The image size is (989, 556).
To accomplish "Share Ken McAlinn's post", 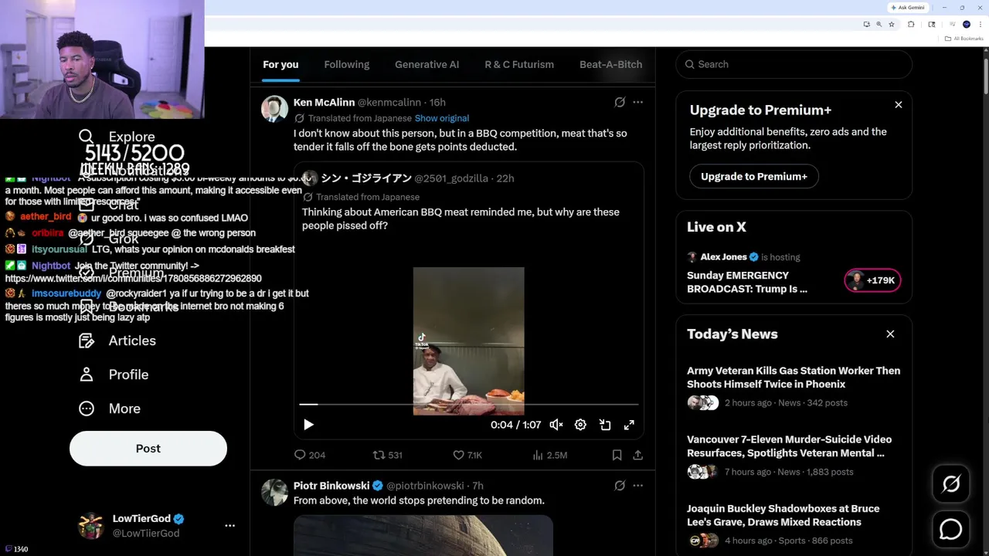I will tap(637, 456).
